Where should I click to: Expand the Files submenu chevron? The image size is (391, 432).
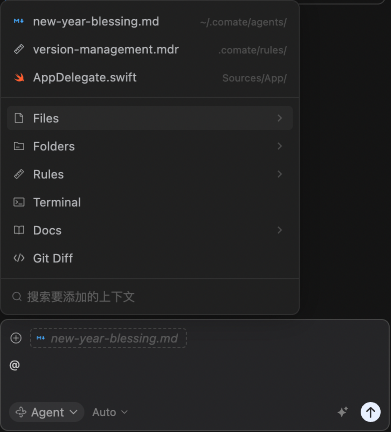(280, 118)
